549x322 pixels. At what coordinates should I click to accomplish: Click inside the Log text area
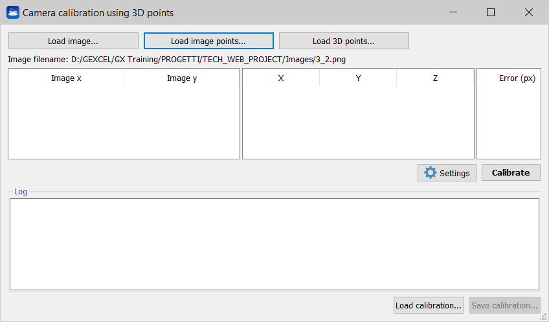coord(274,244)
